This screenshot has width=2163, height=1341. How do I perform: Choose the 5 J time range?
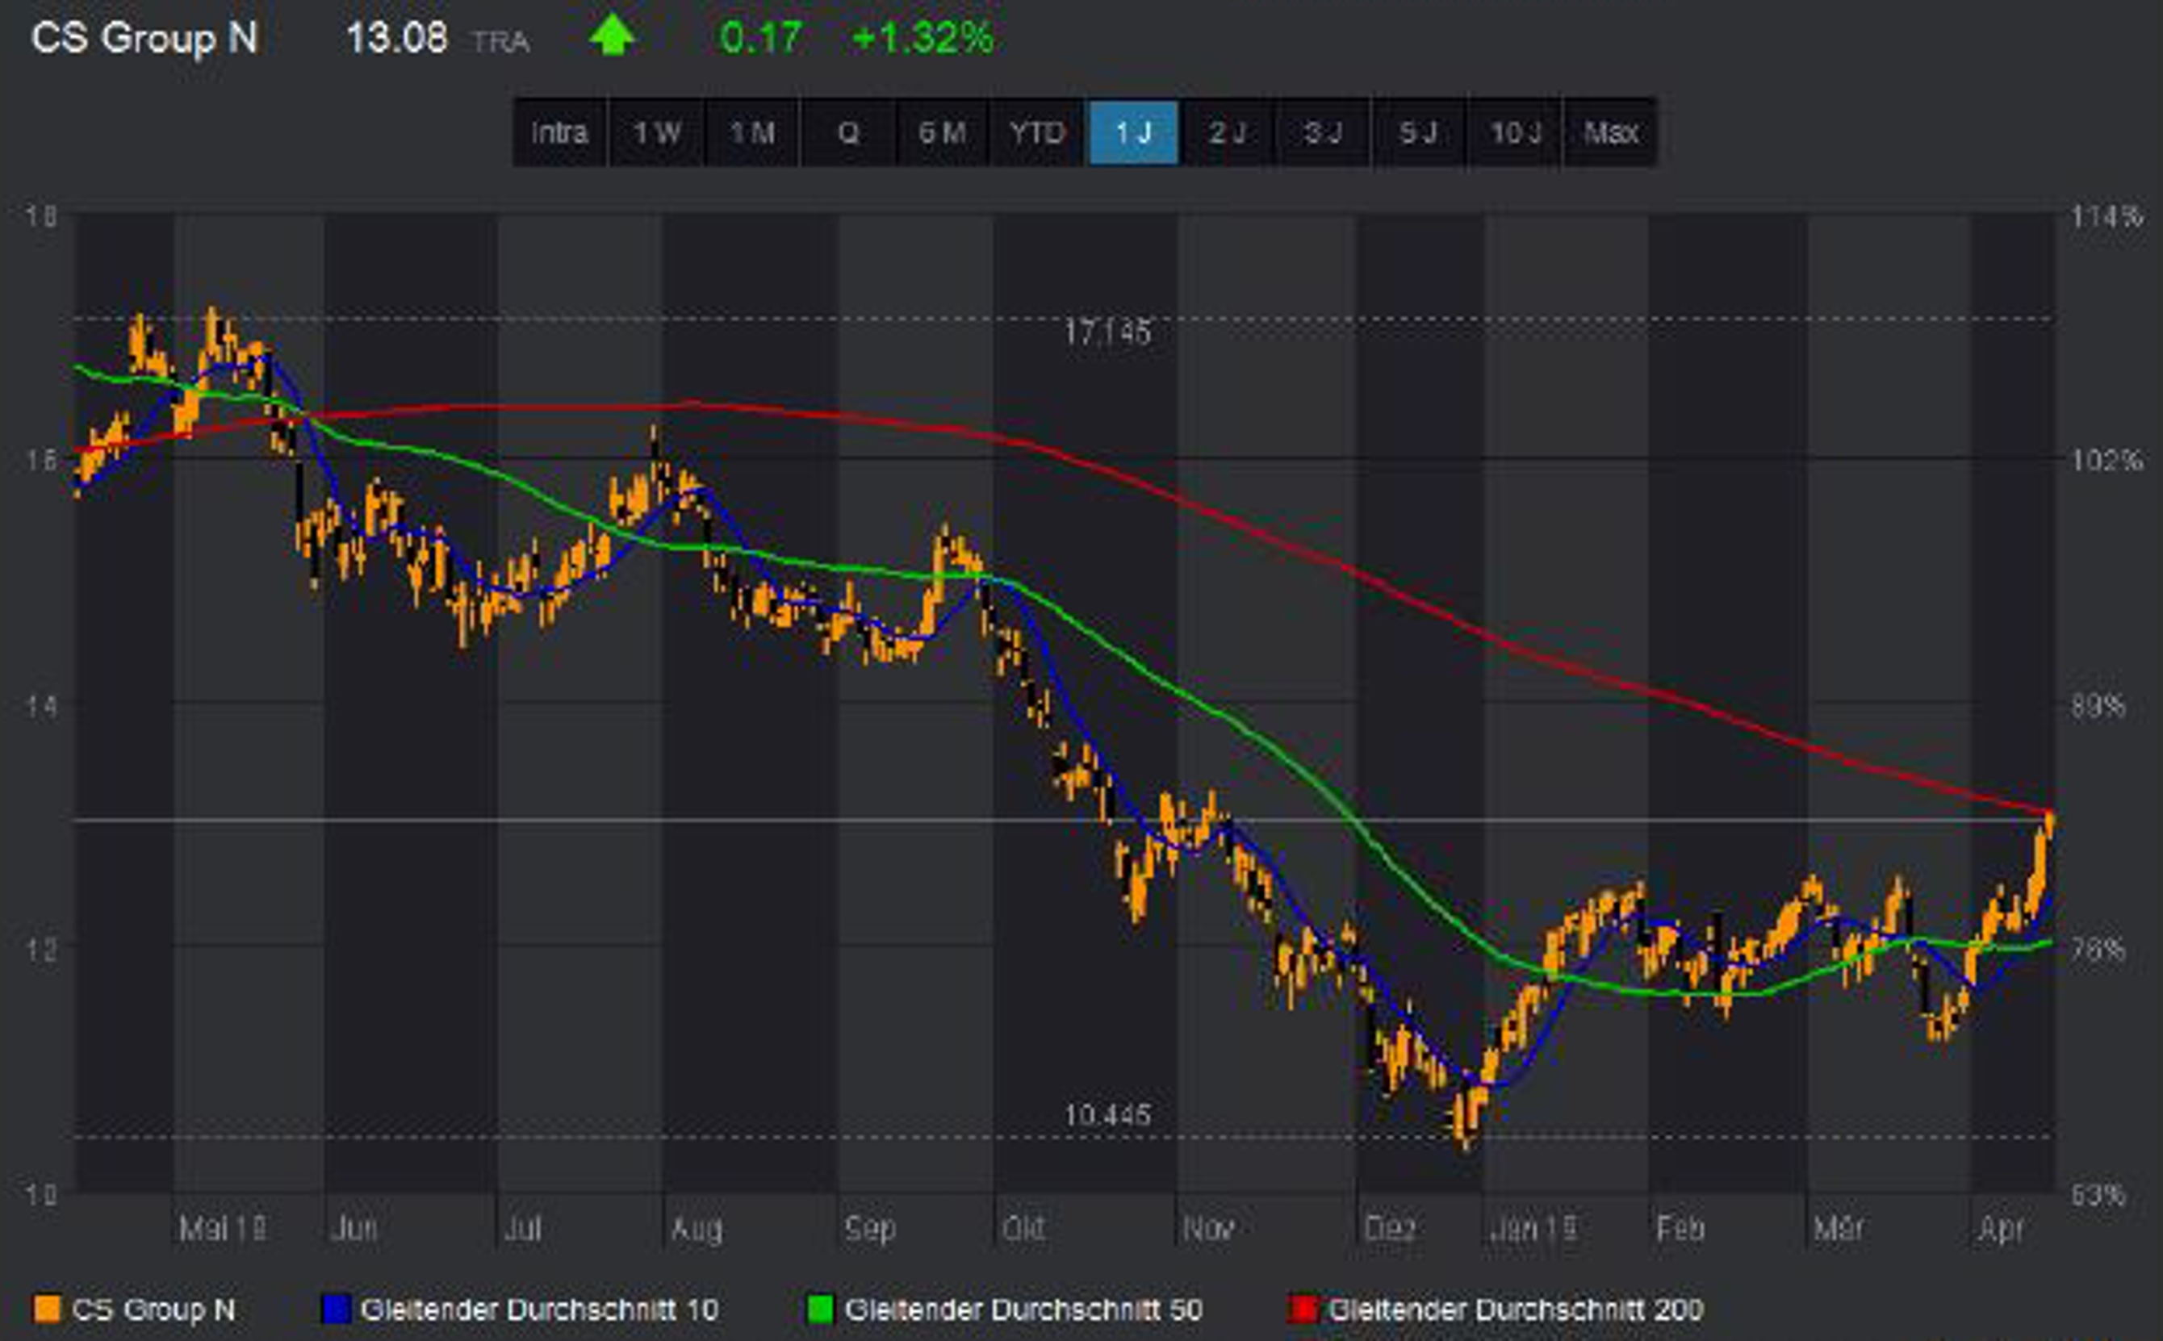point(1419,133)
